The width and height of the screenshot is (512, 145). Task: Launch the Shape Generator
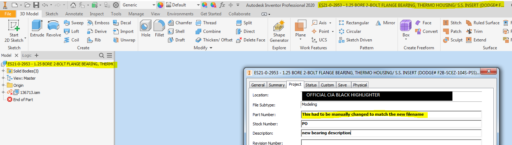pyautogui.click(x=279, y=31)
